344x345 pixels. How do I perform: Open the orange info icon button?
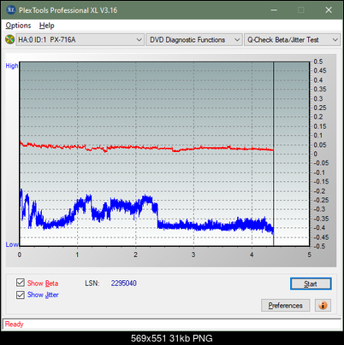click(323, 306)
